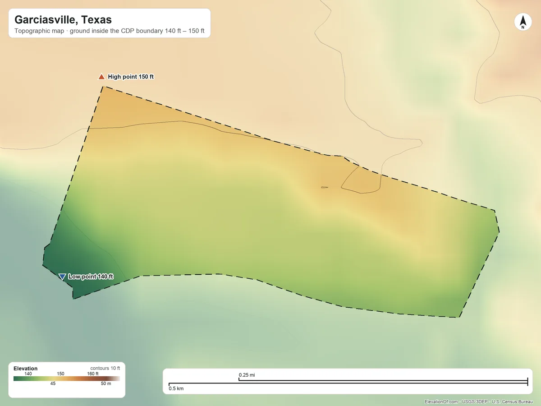Screen dimensions: 541x406
Task: Click the orange high point triangle marker
Action: [x=101, y=77]
